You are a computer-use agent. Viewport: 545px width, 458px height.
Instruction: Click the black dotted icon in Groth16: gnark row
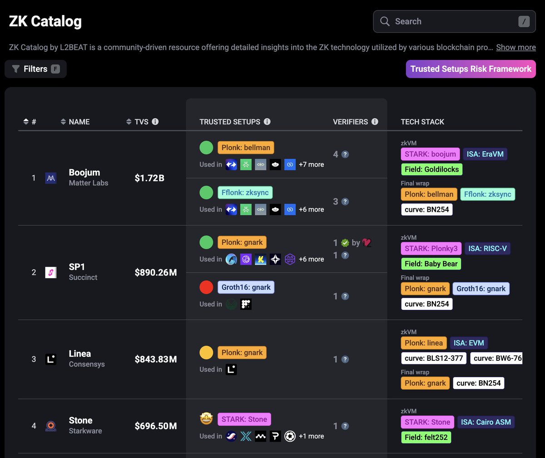point(246,304)
